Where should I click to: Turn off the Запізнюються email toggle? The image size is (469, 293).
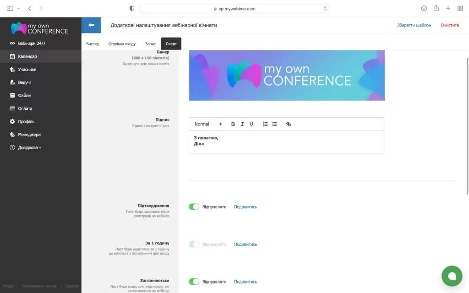pos(194,282)
